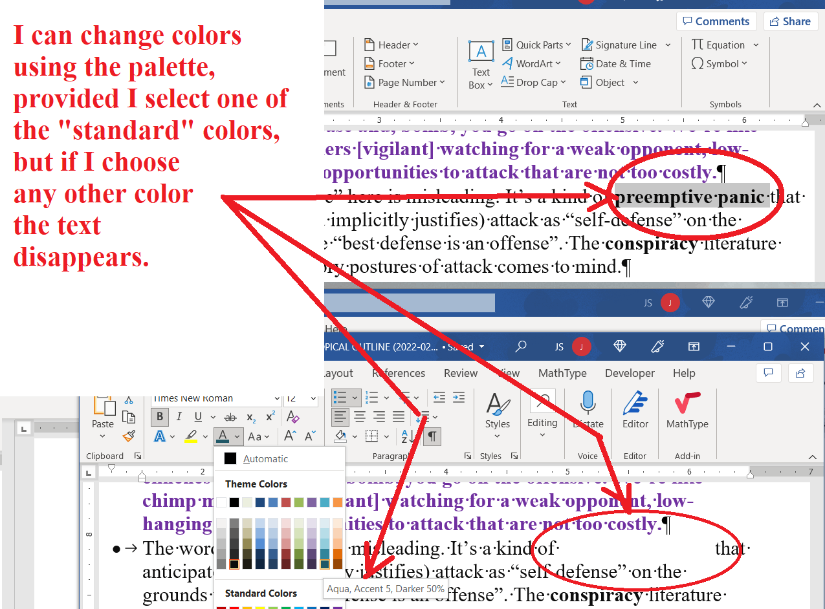The image size is (825, 609).
Task: Click the Copy icon under Clipboard
Action: pos(128,418)
